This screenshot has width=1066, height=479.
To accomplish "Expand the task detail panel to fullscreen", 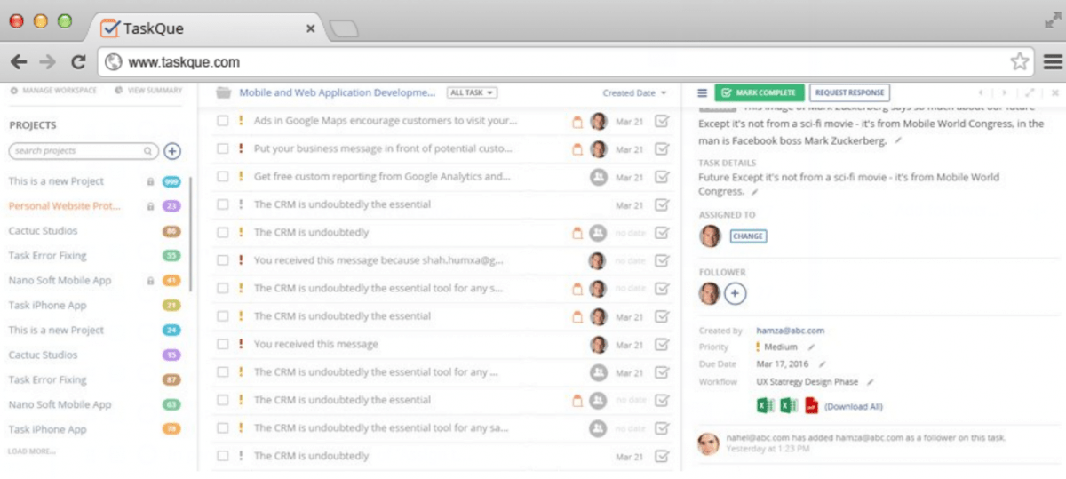I will (1030, 92).
